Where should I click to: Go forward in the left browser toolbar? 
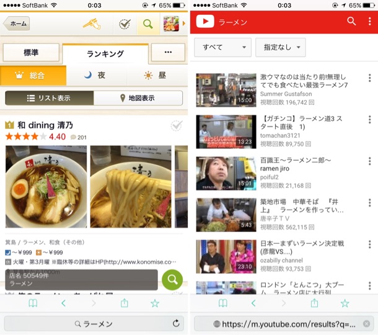pyautogui.click(x=94, y=303)
